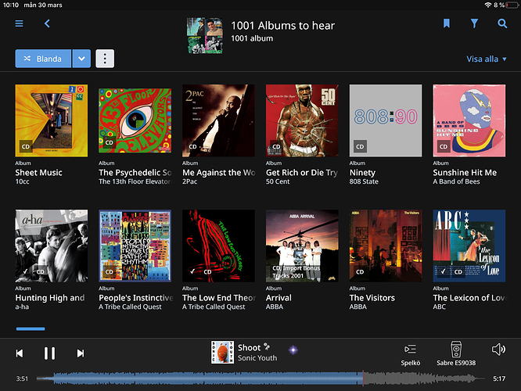Viewport: 521px width, 391px height.
Task: Open The Psychedelic Sounds album cover
Action: (x=135, y=120)
